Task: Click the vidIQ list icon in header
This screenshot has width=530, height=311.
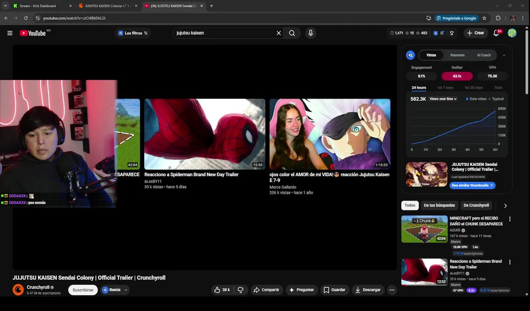Action: point(442,33)
